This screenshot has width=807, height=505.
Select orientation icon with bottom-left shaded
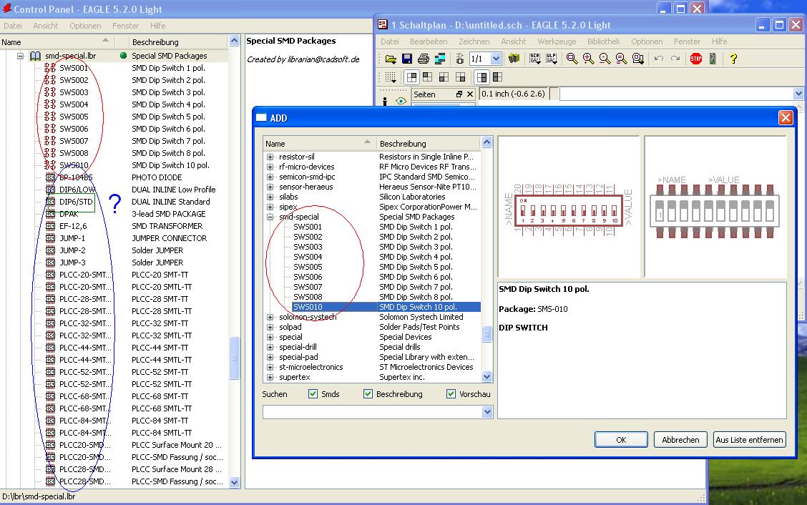coord(444,78)
